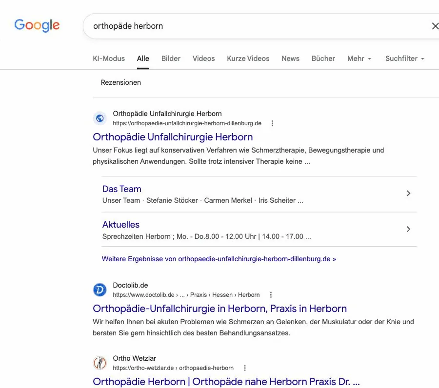Open three-dot menu next to orthopaedie-unfallchirurgie-herborn-dillenburg.de
The height and width of the screenshot is (388, 439).
272,123
